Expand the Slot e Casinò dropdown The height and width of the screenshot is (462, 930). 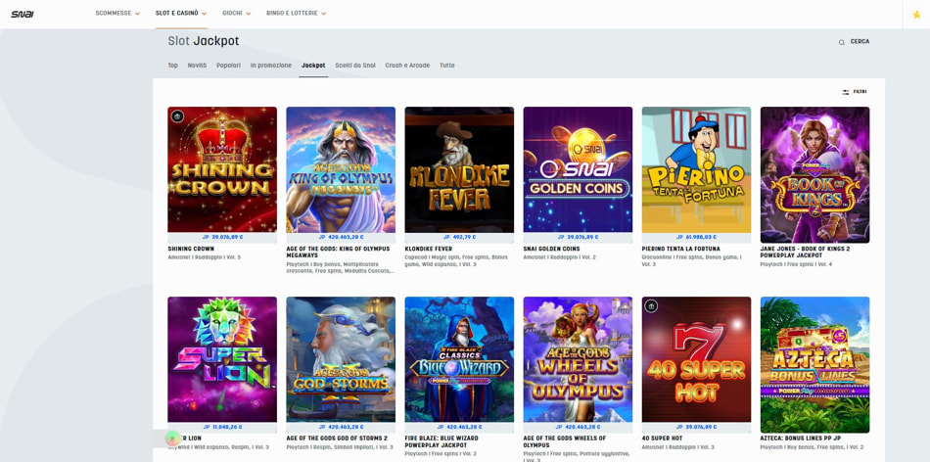click(181, 13)
